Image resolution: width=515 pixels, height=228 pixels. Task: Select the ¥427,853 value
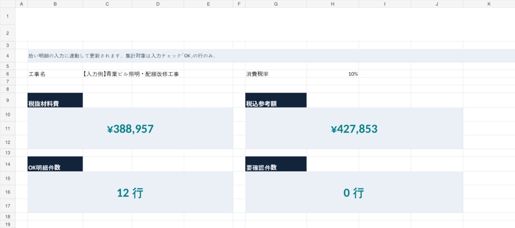pyautogui.click(x=354, y=128)
